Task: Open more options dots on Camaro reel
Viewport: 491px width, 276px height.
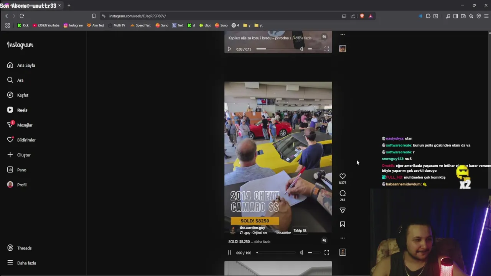Action: [x=343, y=238]
